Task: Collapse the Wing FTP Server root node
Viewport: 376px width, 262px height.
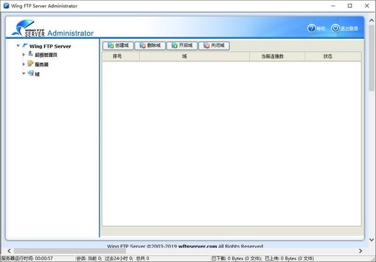Action: point(18,46)
